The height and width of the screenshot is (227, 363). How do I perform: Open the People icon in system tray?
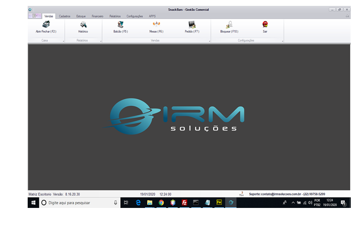(x=285, y=202)
